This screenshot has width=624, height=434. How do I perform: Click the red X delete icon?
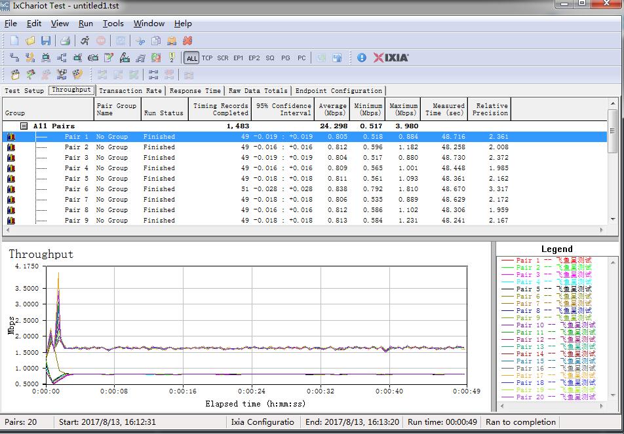pyautogui.click(x=187, y=41)
